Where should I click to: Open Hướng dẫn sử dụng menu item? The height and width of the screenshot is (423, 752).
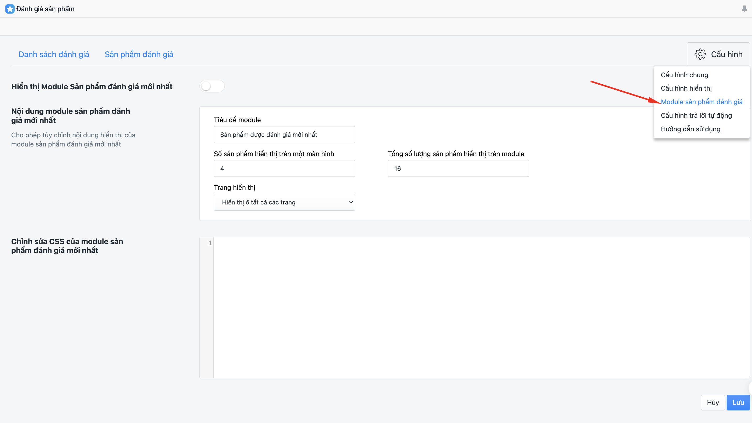(x=690, y=129)
